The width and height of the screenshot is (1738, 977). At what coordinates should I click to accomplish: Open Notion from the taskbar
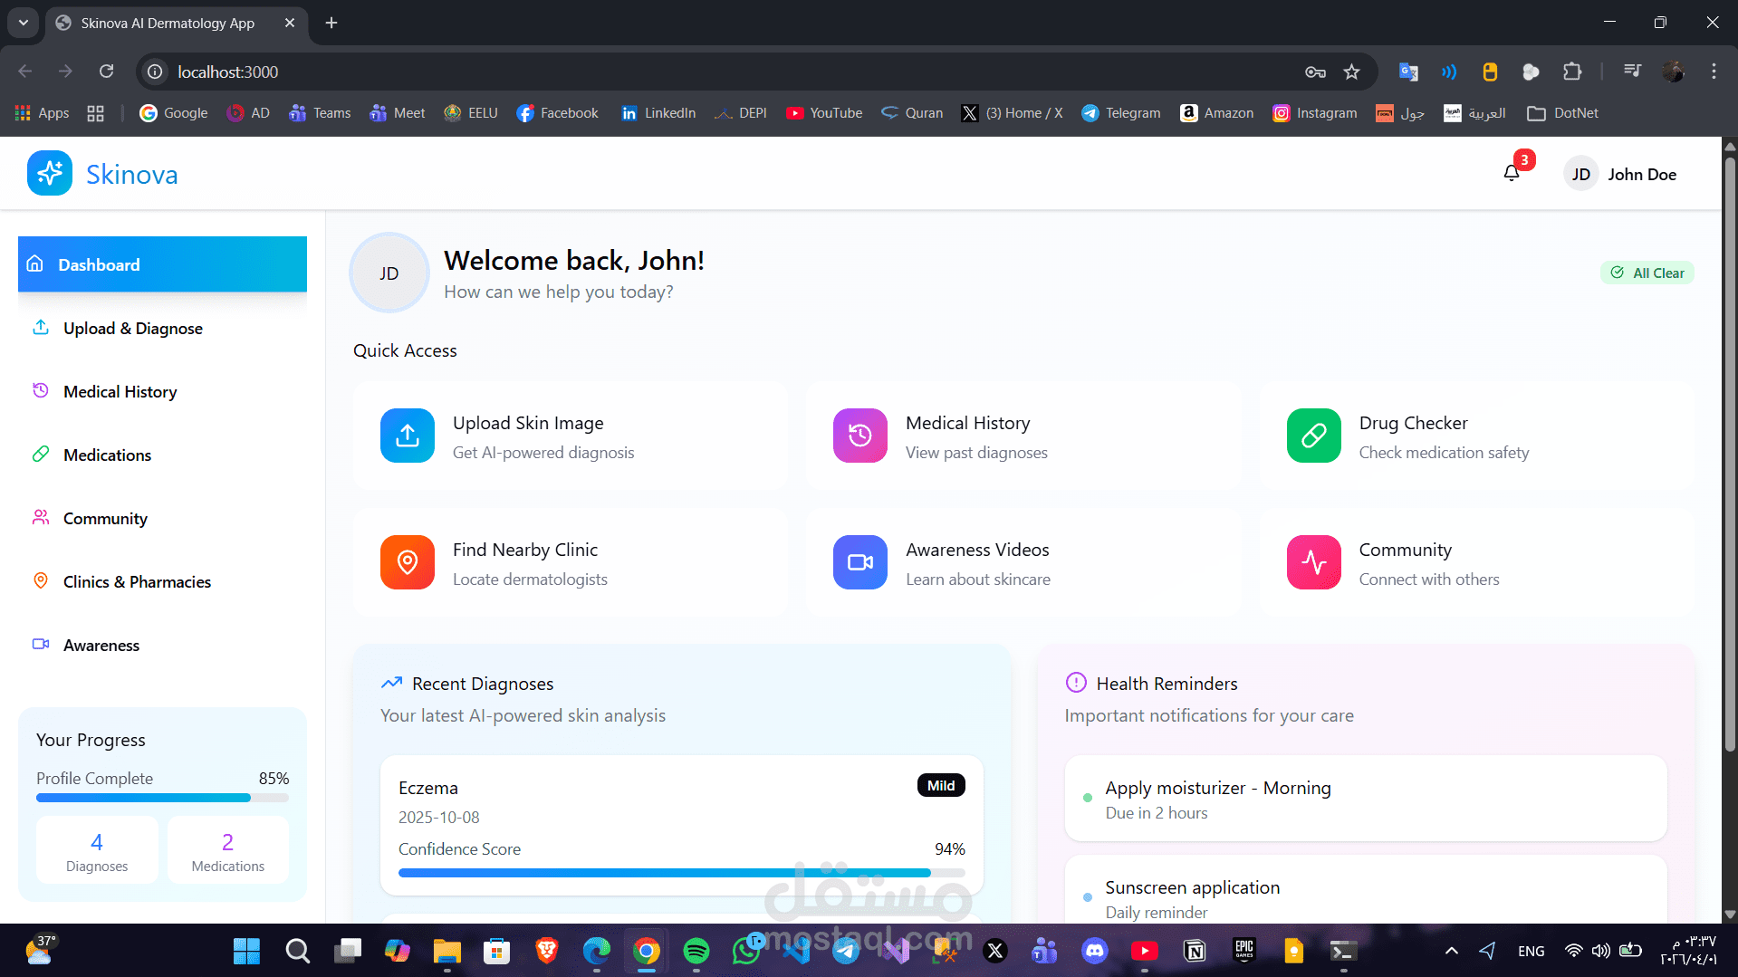[x=1195, y=951]
